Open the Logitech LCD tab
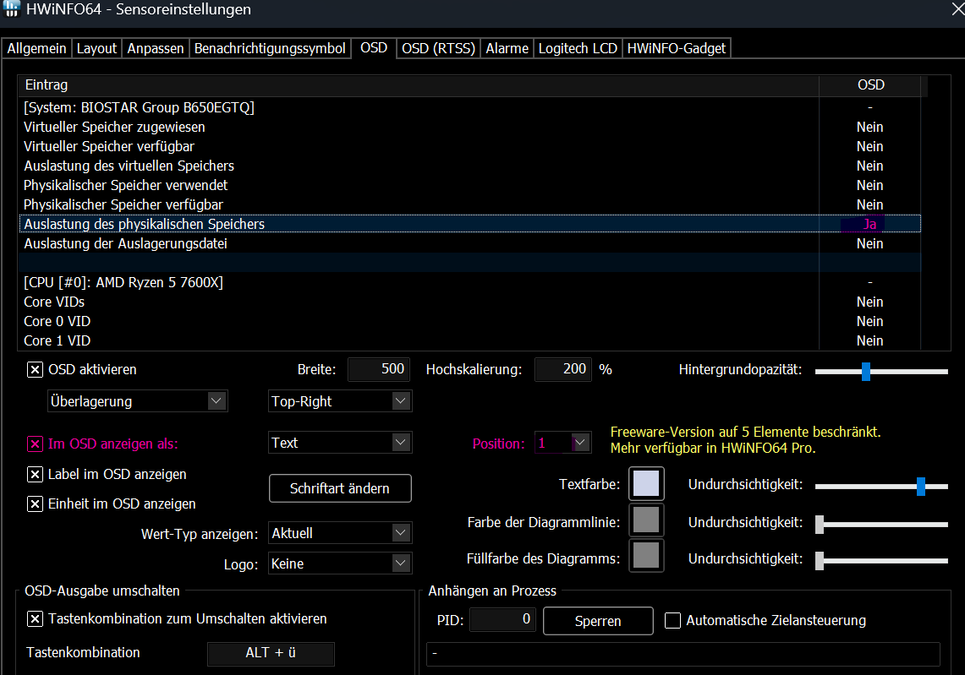The image size is (965, 675). tap(578, 48)
